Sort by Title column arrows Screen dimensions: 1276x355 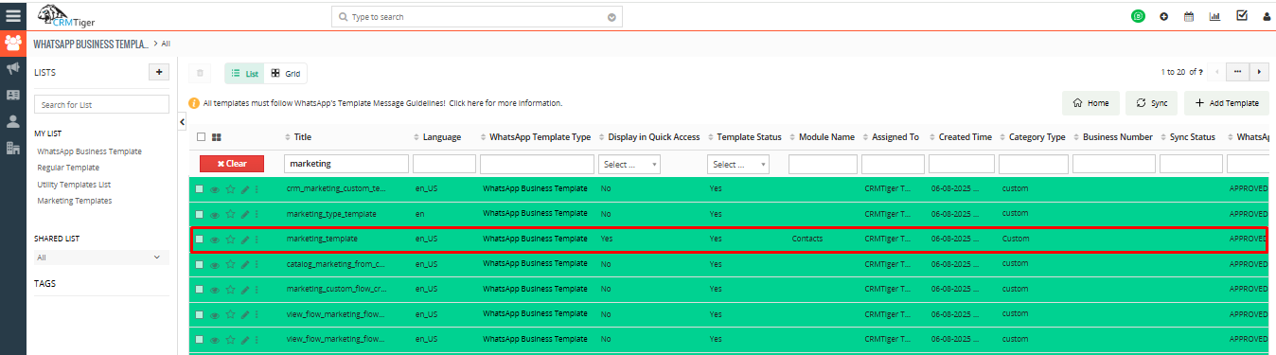288,137
